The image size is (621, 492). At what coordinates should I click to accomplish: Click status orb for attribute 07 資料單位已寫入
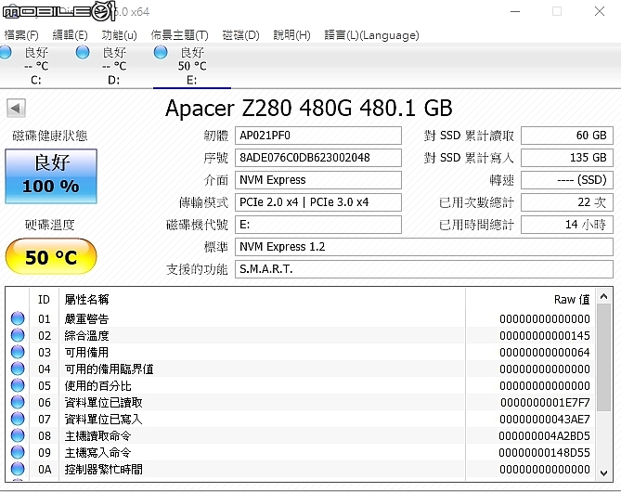point(18,419)
